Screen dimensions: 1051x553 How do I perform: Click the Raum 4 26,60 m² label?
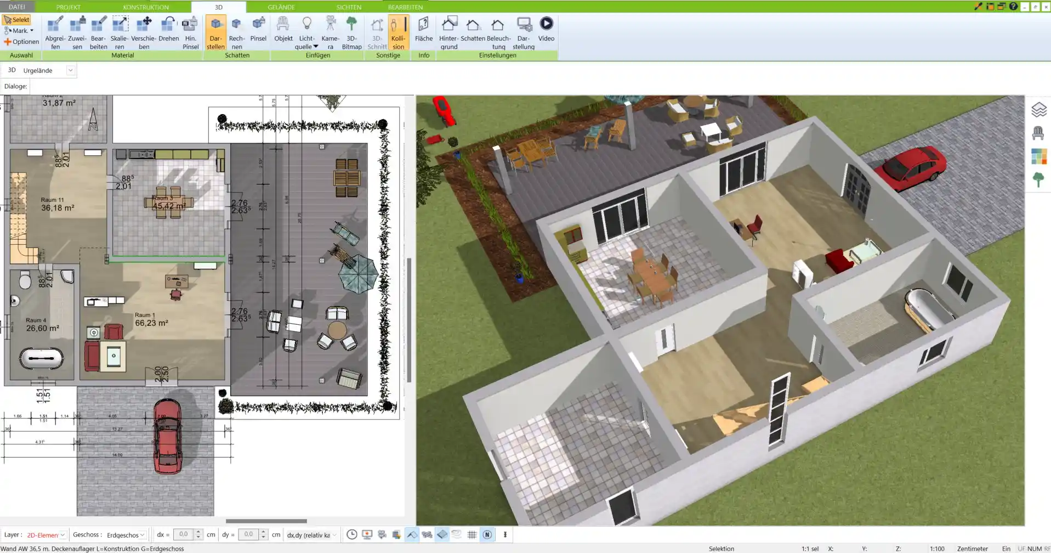tap(42, 324)
